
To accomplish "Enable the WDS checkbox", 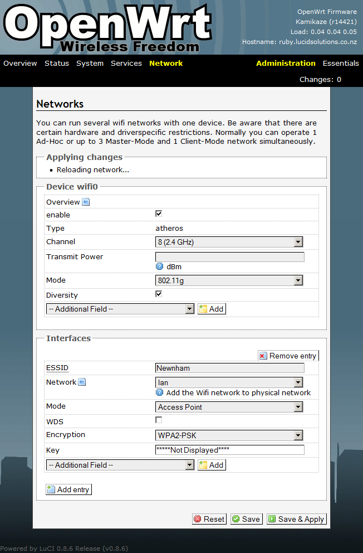I will pos(159,420).
